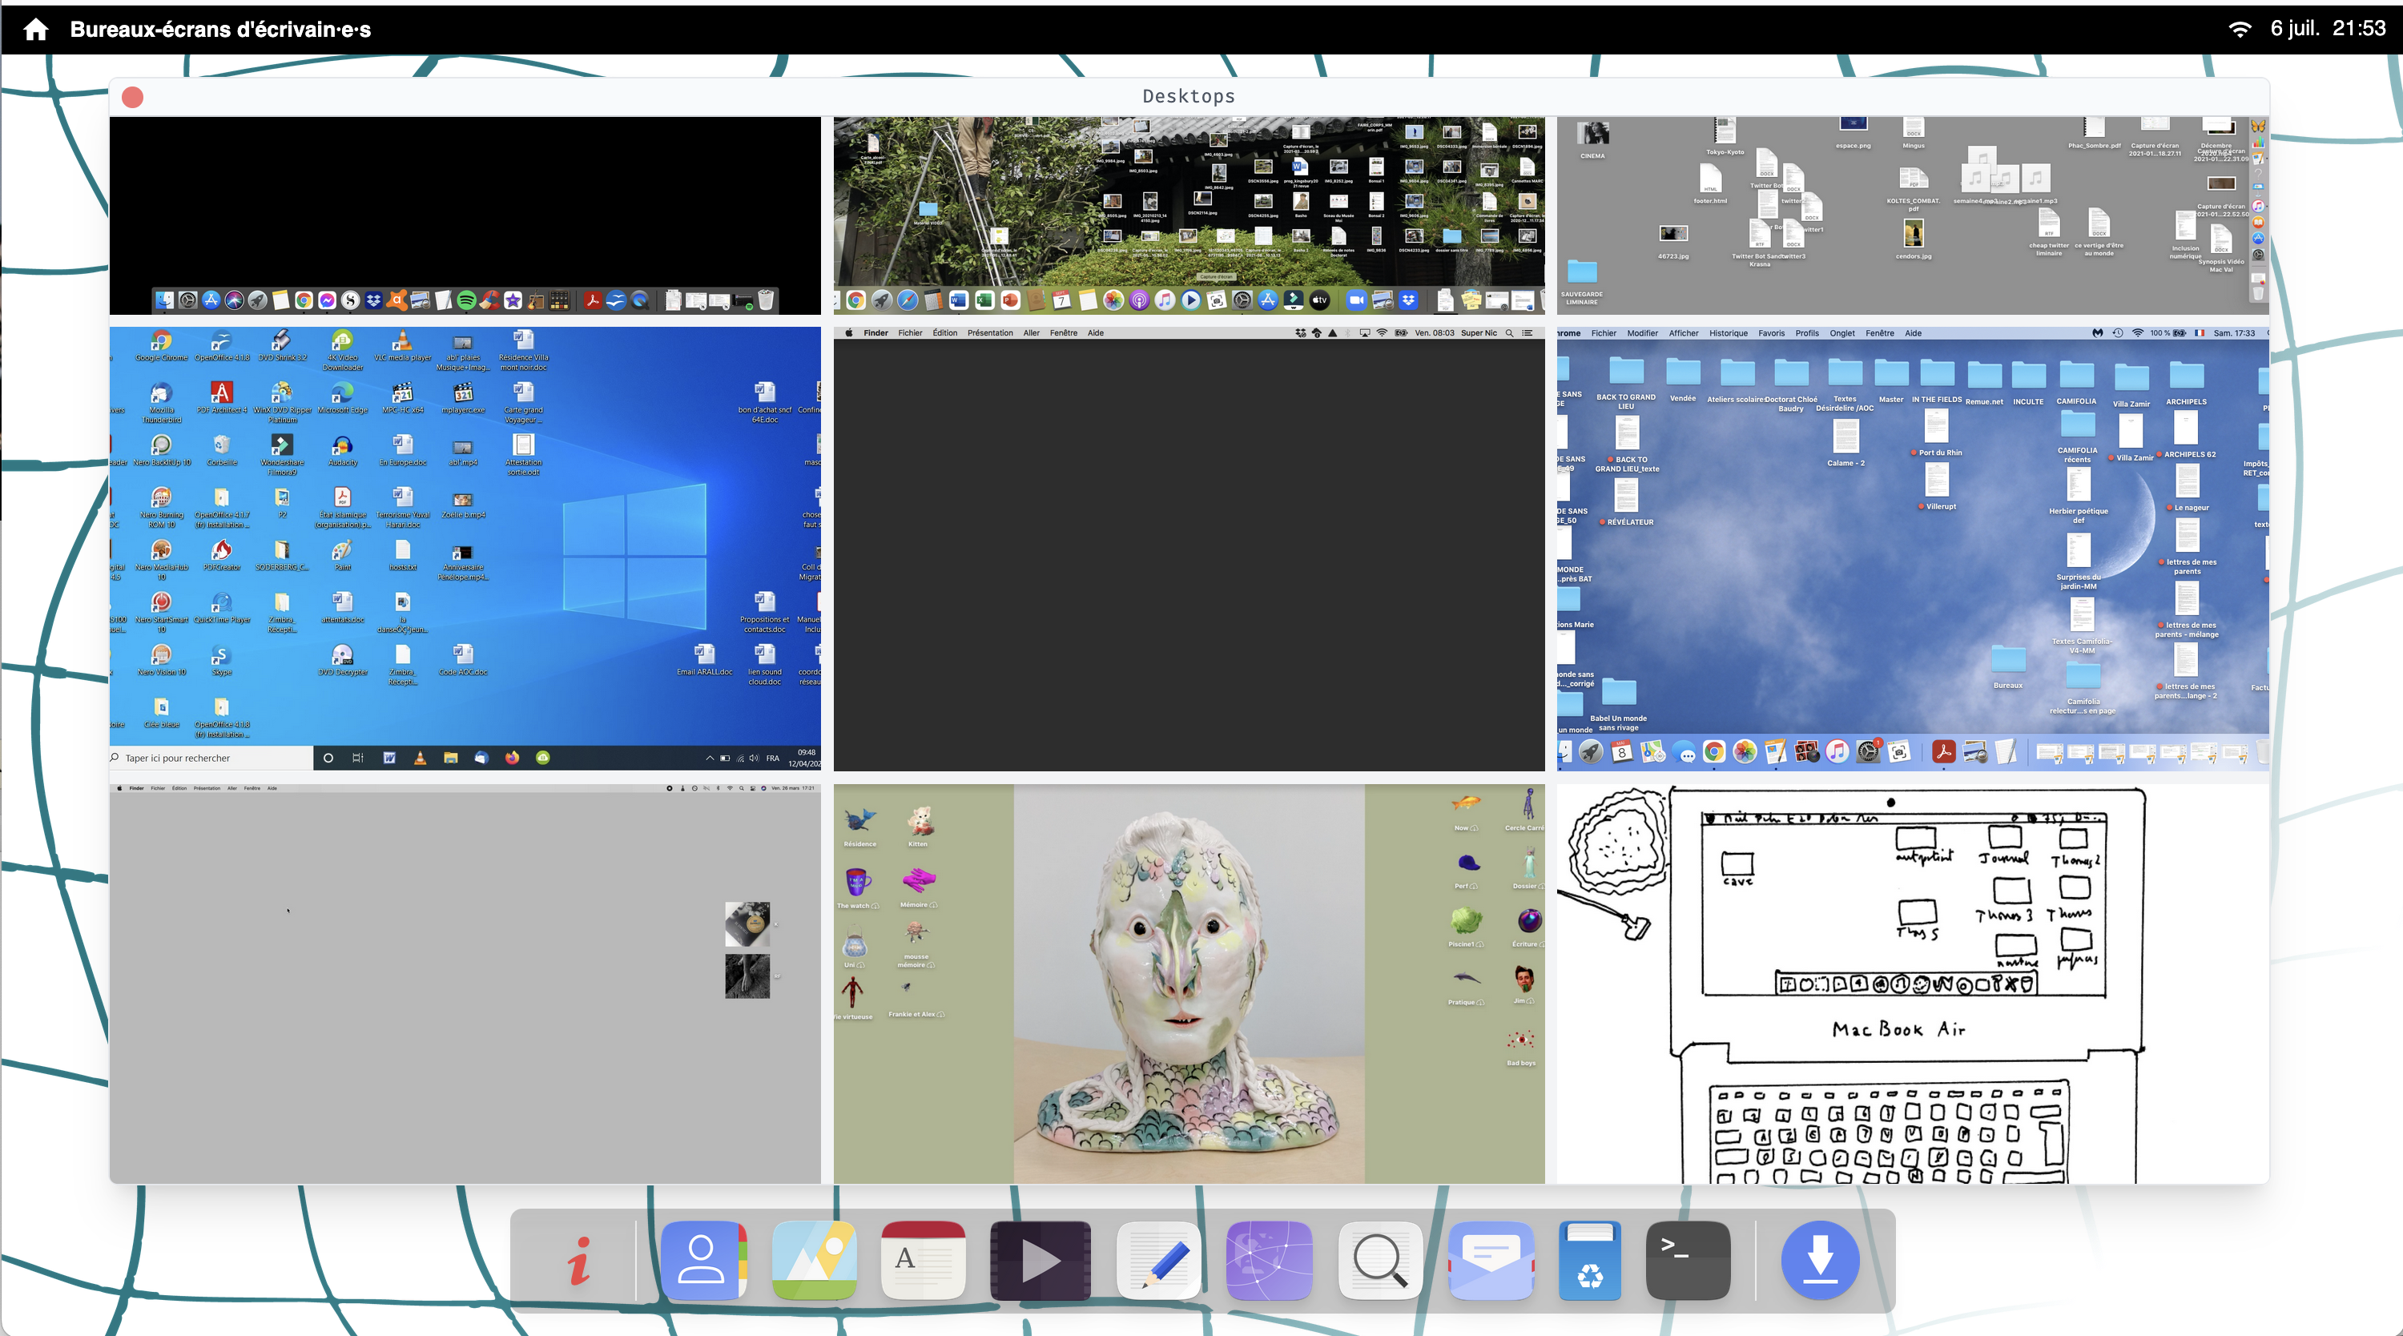The height and width of the screenshot is (1336, 2403).
Task: Click the home icon in top bar
Action: [x=35, y=29]
